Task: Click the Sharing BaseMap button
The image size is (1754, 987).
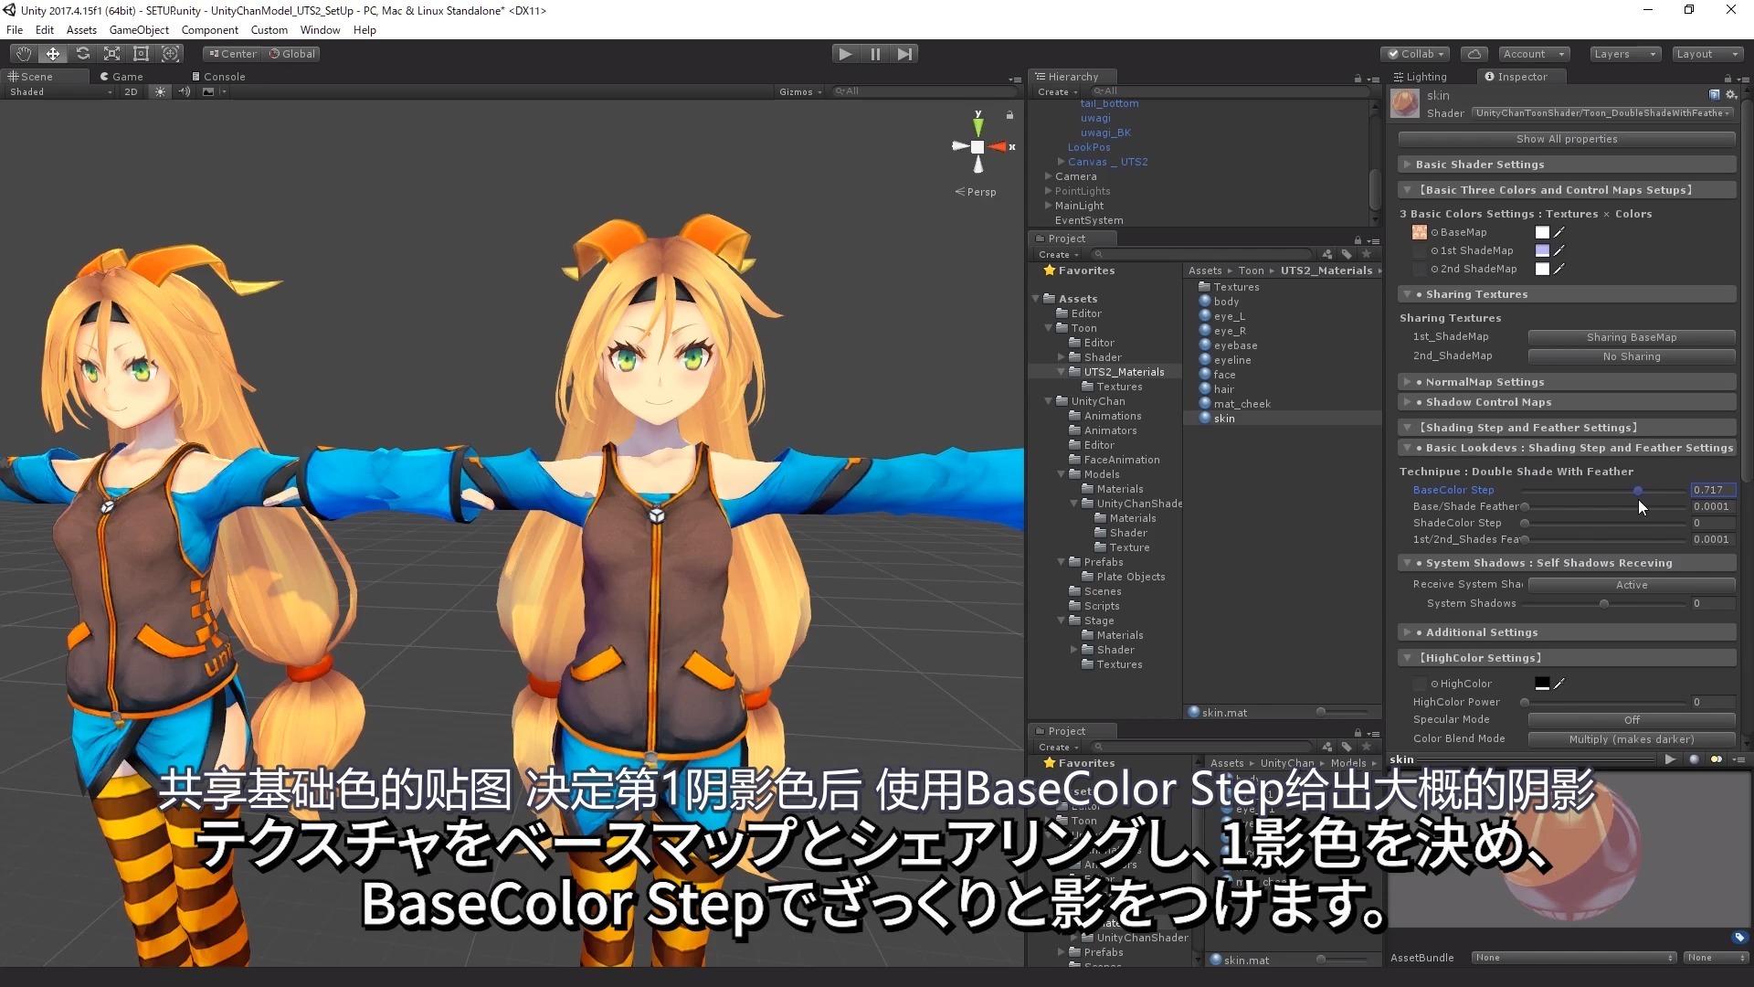Action: [1631, 337]
